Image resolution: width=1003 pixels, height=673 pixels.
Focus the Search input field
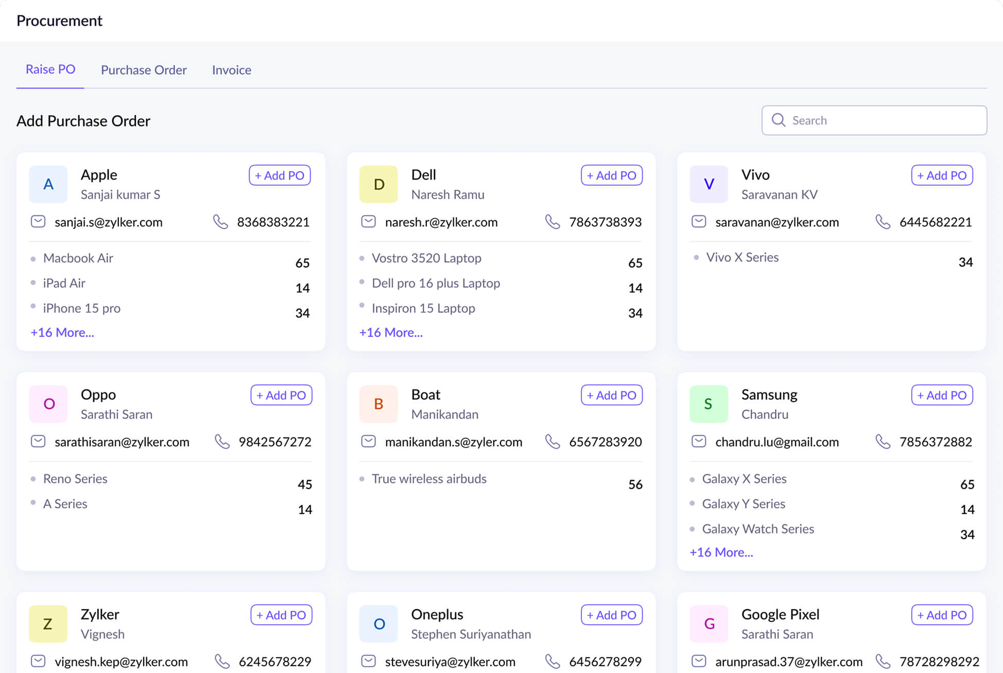click(874, 120)
